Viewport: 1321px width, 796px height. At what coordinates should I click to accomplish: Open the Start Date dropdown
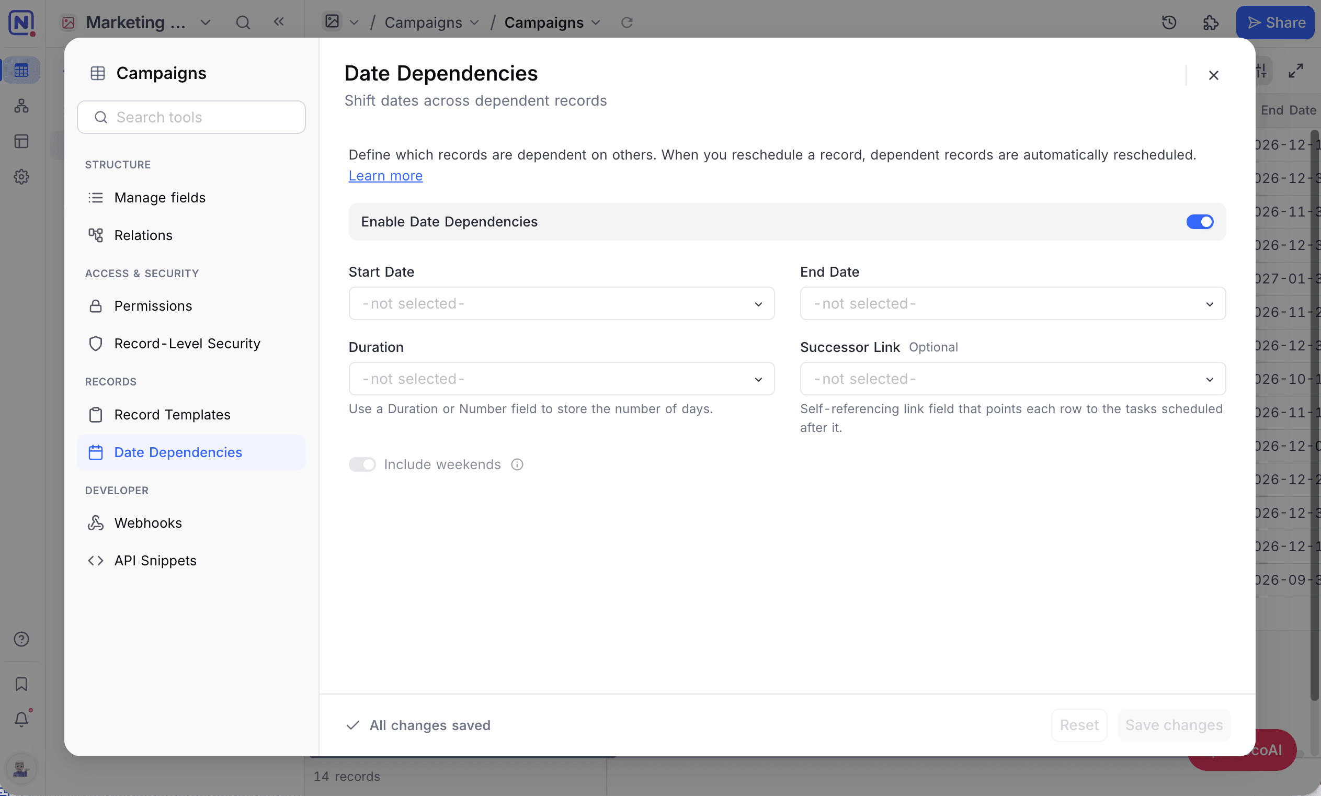tap(561, 304)
